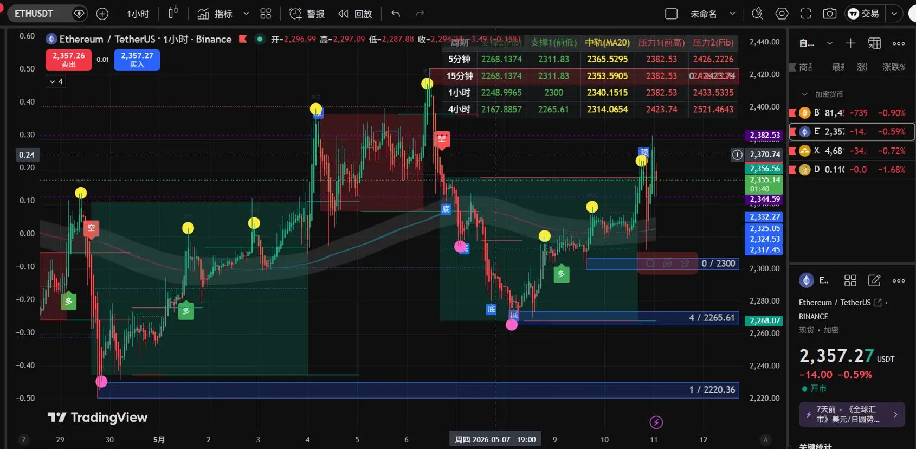Expand the layout management dropdown chevron
Image resolution: width=916 pixels, height=449 pixels.
732,14
